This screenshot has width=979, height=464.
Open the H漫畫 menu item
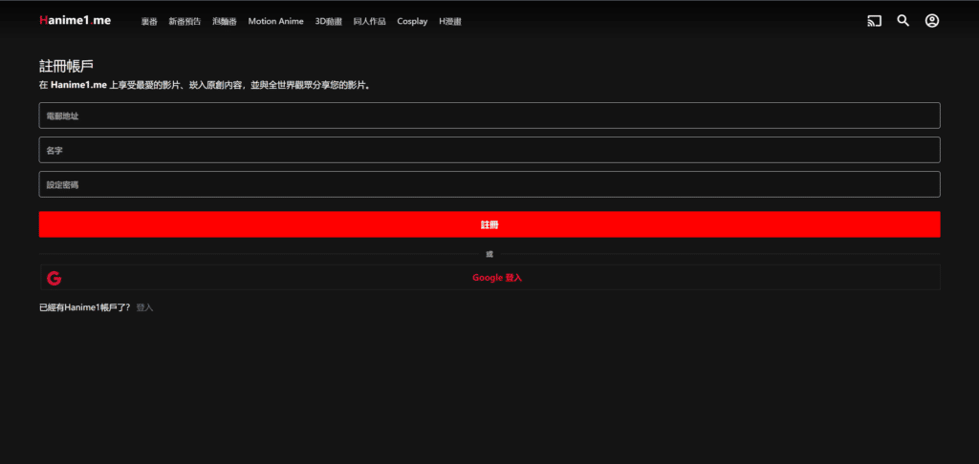point(450,22)
